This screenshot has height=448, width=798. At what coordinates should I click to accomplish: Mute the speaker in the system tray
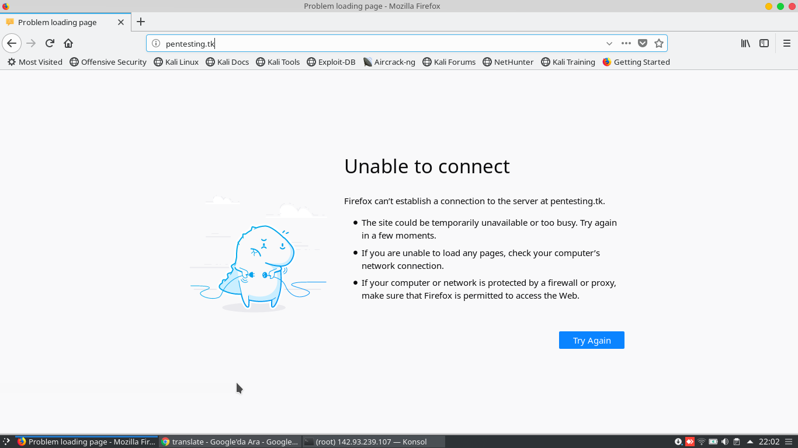pyautogui.click(x=725, y=442)
